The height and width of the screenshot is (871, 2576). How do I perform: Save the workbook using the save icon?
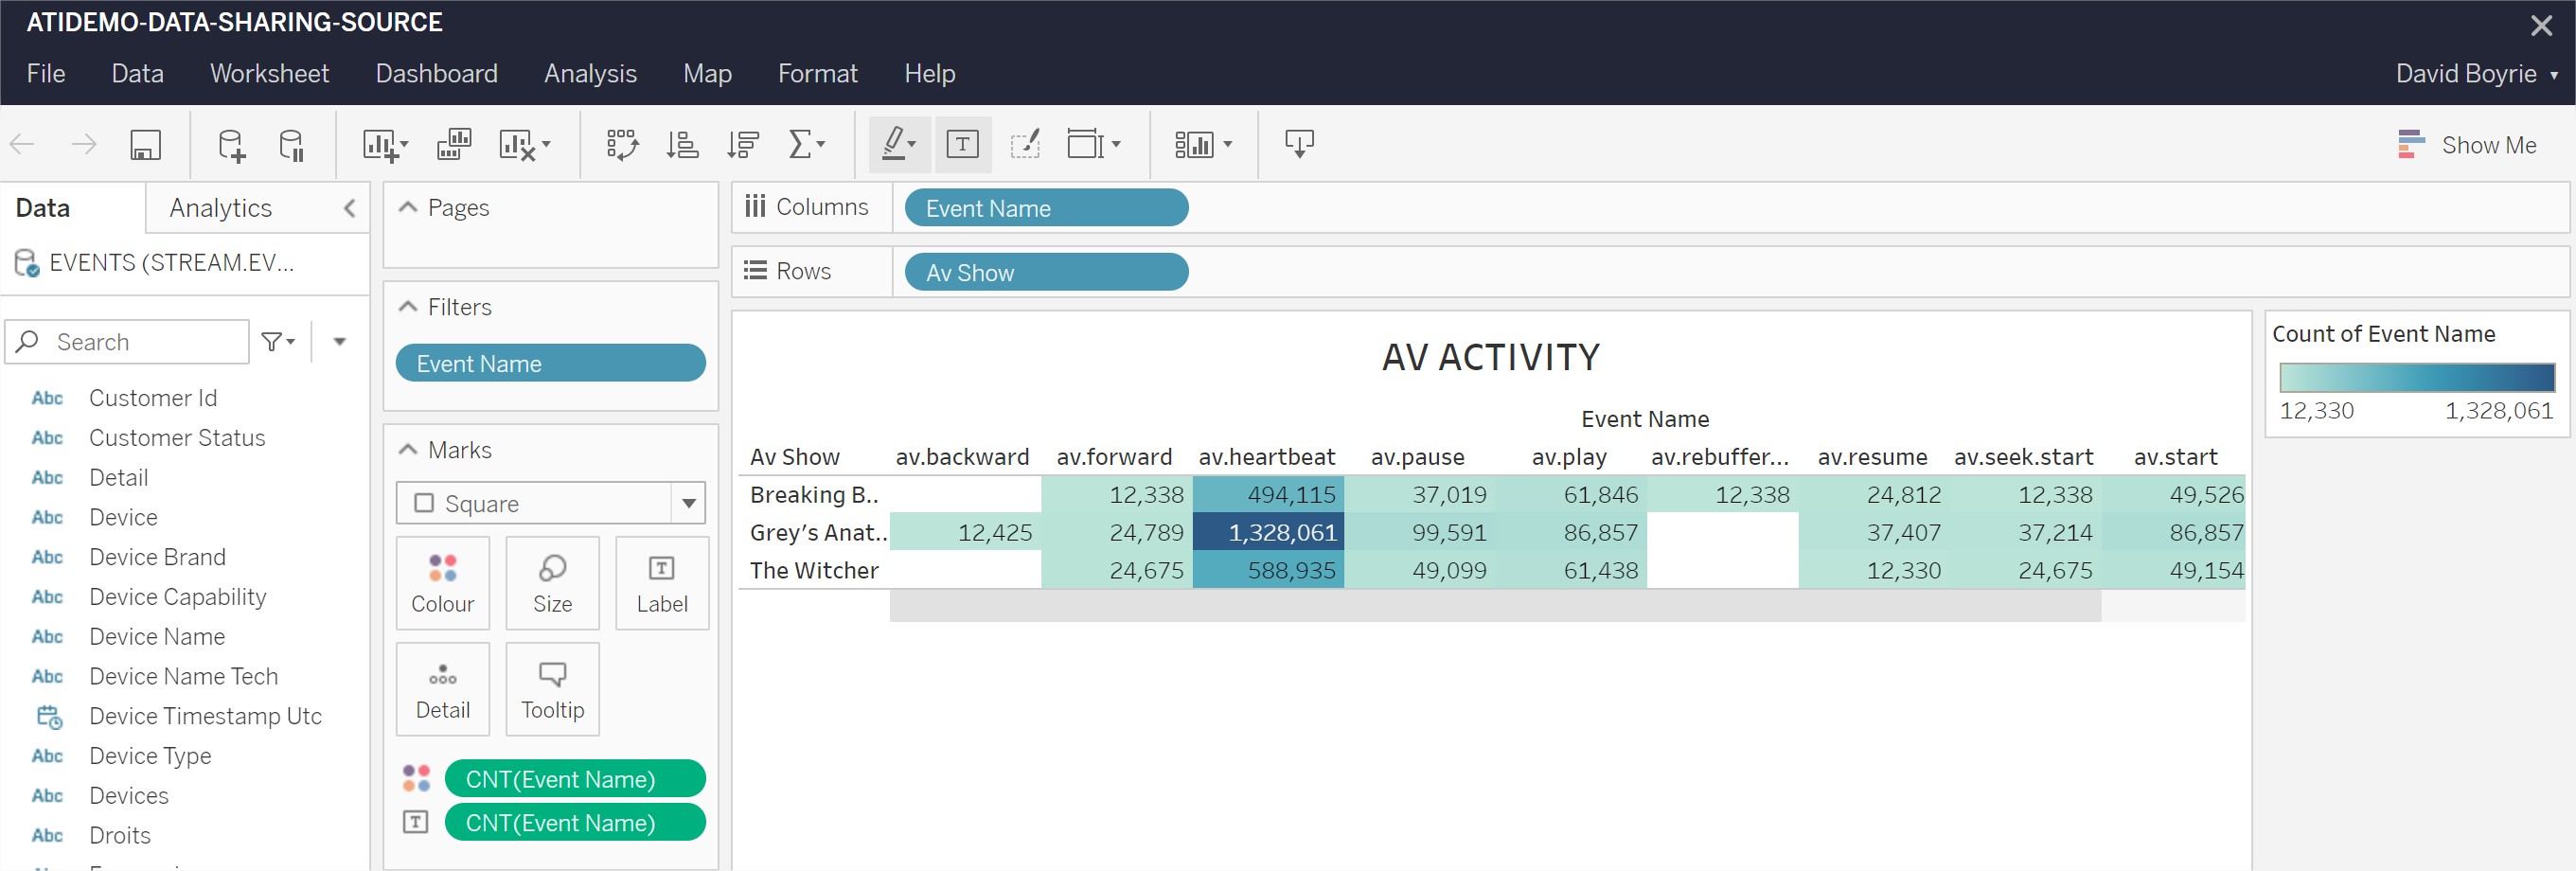(146, 145)
